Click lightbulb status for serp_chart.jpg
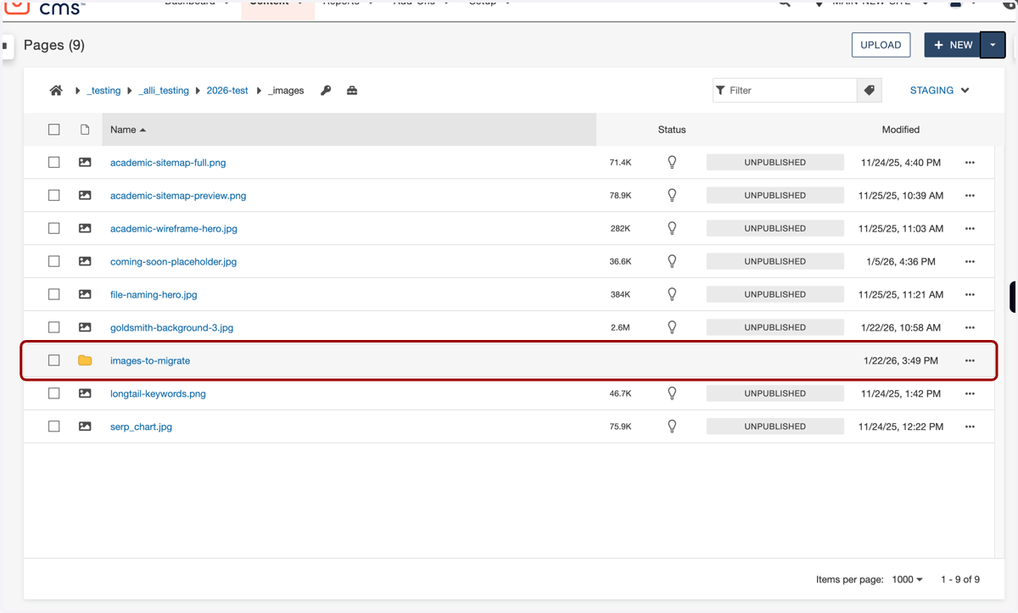Image resolution: width=1018 pixels, height=613 pixels. [672, 426]
